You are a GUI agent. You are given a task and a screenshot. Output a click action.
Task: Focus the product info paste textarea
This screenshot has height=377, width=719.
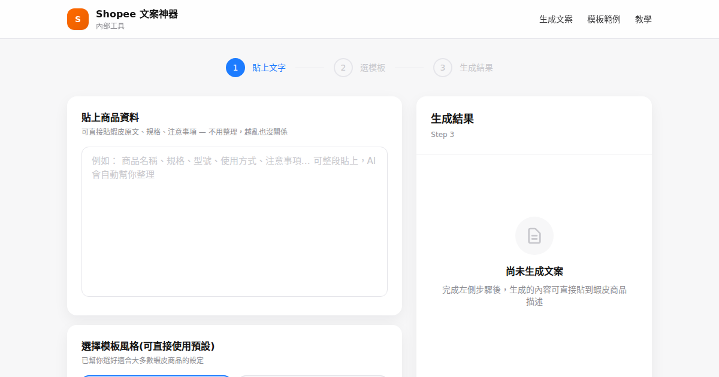click(x=234, y=221)
